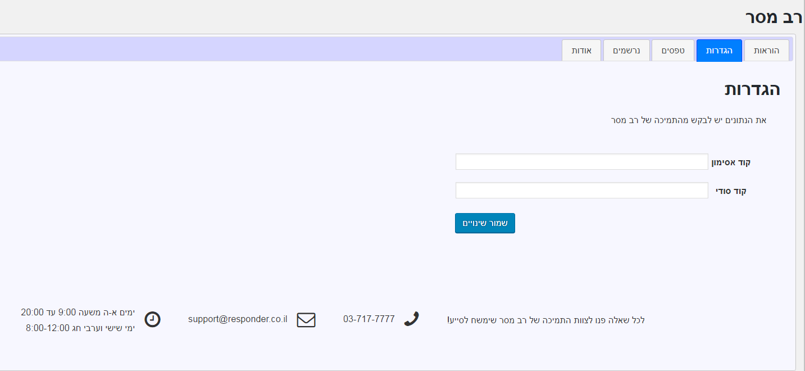The height and width of the screenshot is (371, 805).
Task: Switch to the טפסים tab
Action: coord(672,51)
